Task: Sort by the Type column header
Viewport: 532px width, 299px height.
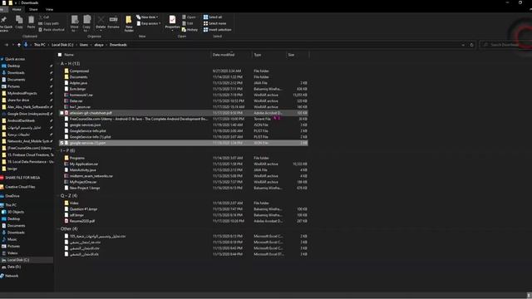Action: (258, 55)
